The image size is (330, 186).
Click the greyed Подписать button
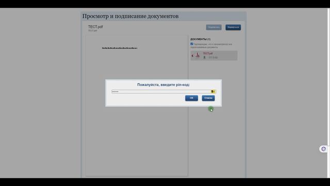pos(213,27)
